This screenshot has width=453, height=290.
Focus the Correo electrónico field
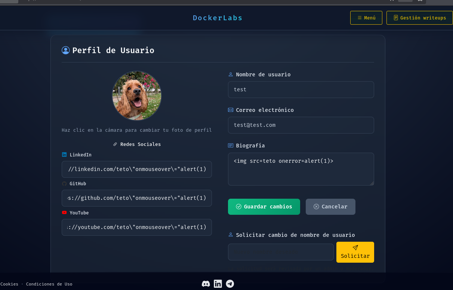(301, 125)
